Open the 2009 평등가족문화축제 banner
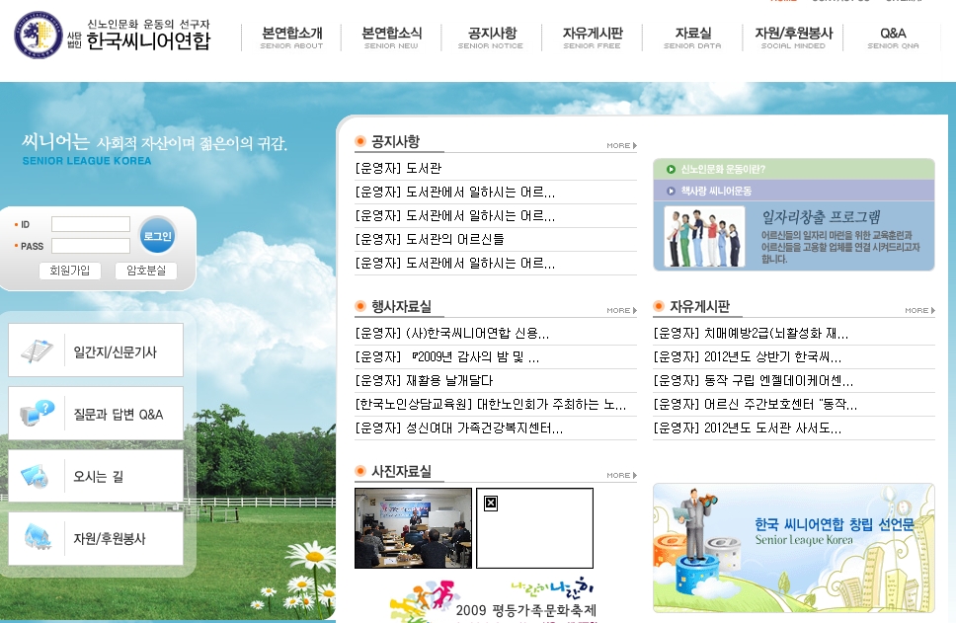Viewport: 956px width, 623px height. click(494, 600)
